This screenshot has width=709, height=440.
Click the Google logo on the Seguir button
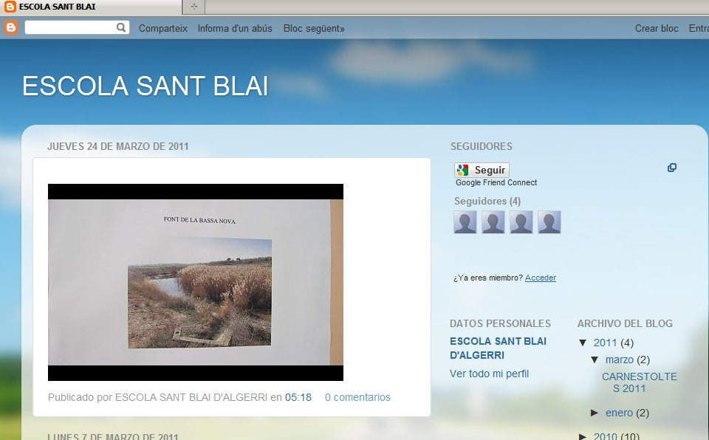pyautogui.click(x=462, y=170)
